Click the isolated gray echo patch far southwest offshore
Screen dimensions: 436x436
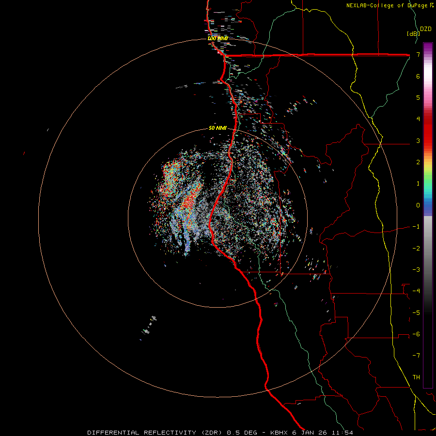coord(150,325)
